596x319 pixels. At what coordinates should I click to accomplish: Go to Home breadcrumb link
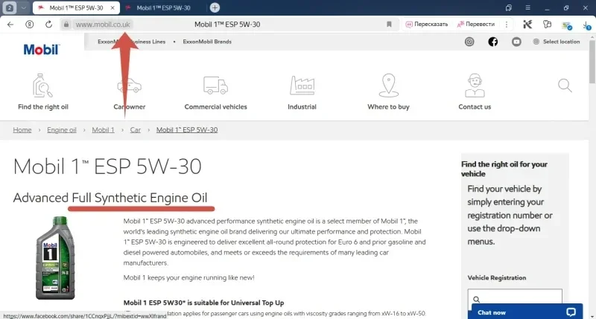[x=22, y=129]
